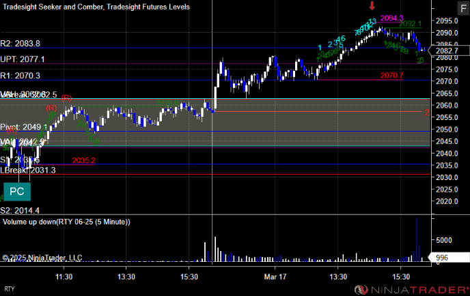Click the 2095.0 price axis label
The image size is (470, 296).
447,21
